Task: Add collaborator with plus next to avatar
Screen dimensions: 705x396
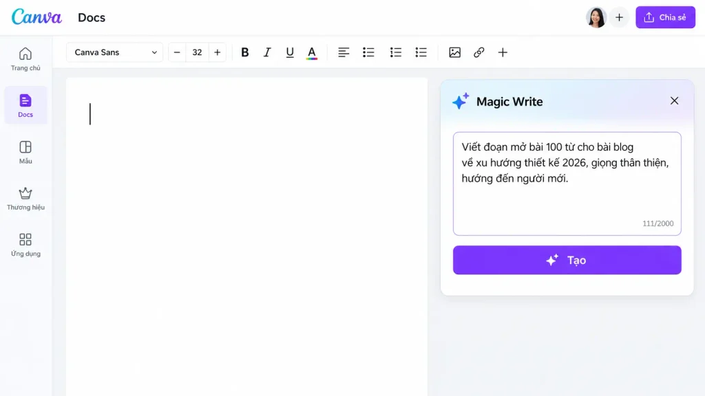Action: click(619, 17)
